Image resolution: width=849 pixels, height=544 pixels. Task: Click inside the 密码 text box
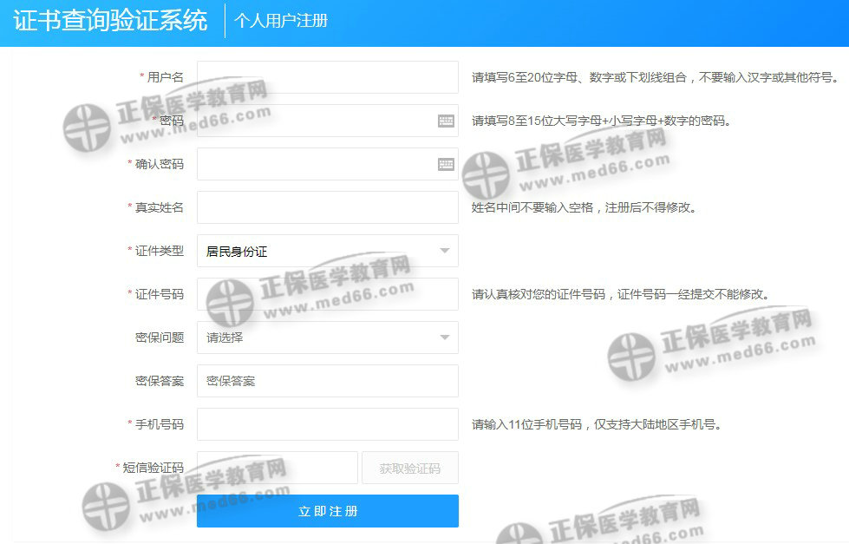click(x=312, y=121)
